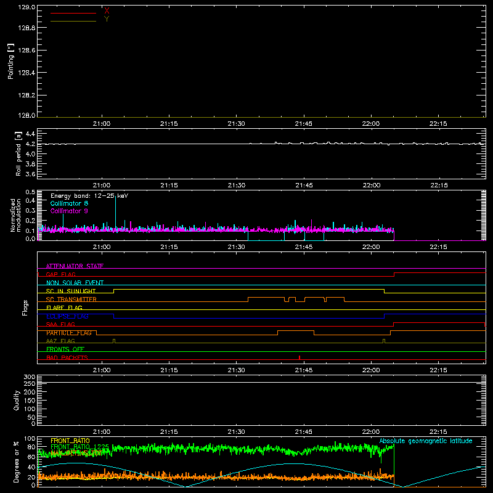Select the Roll period [s] axis title

click(x=18, y=153)
